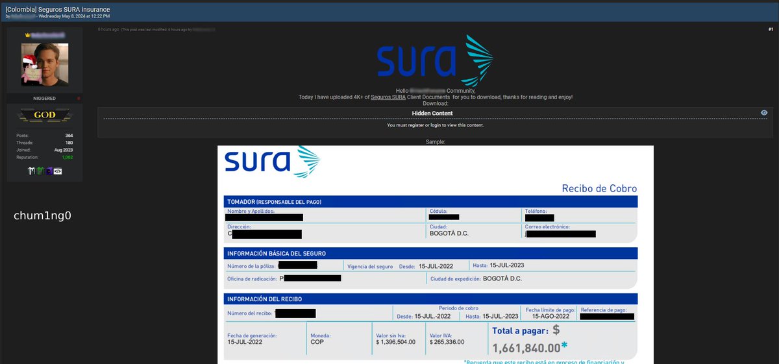Click the SURA logo inside sample receipt

point(272,162)
